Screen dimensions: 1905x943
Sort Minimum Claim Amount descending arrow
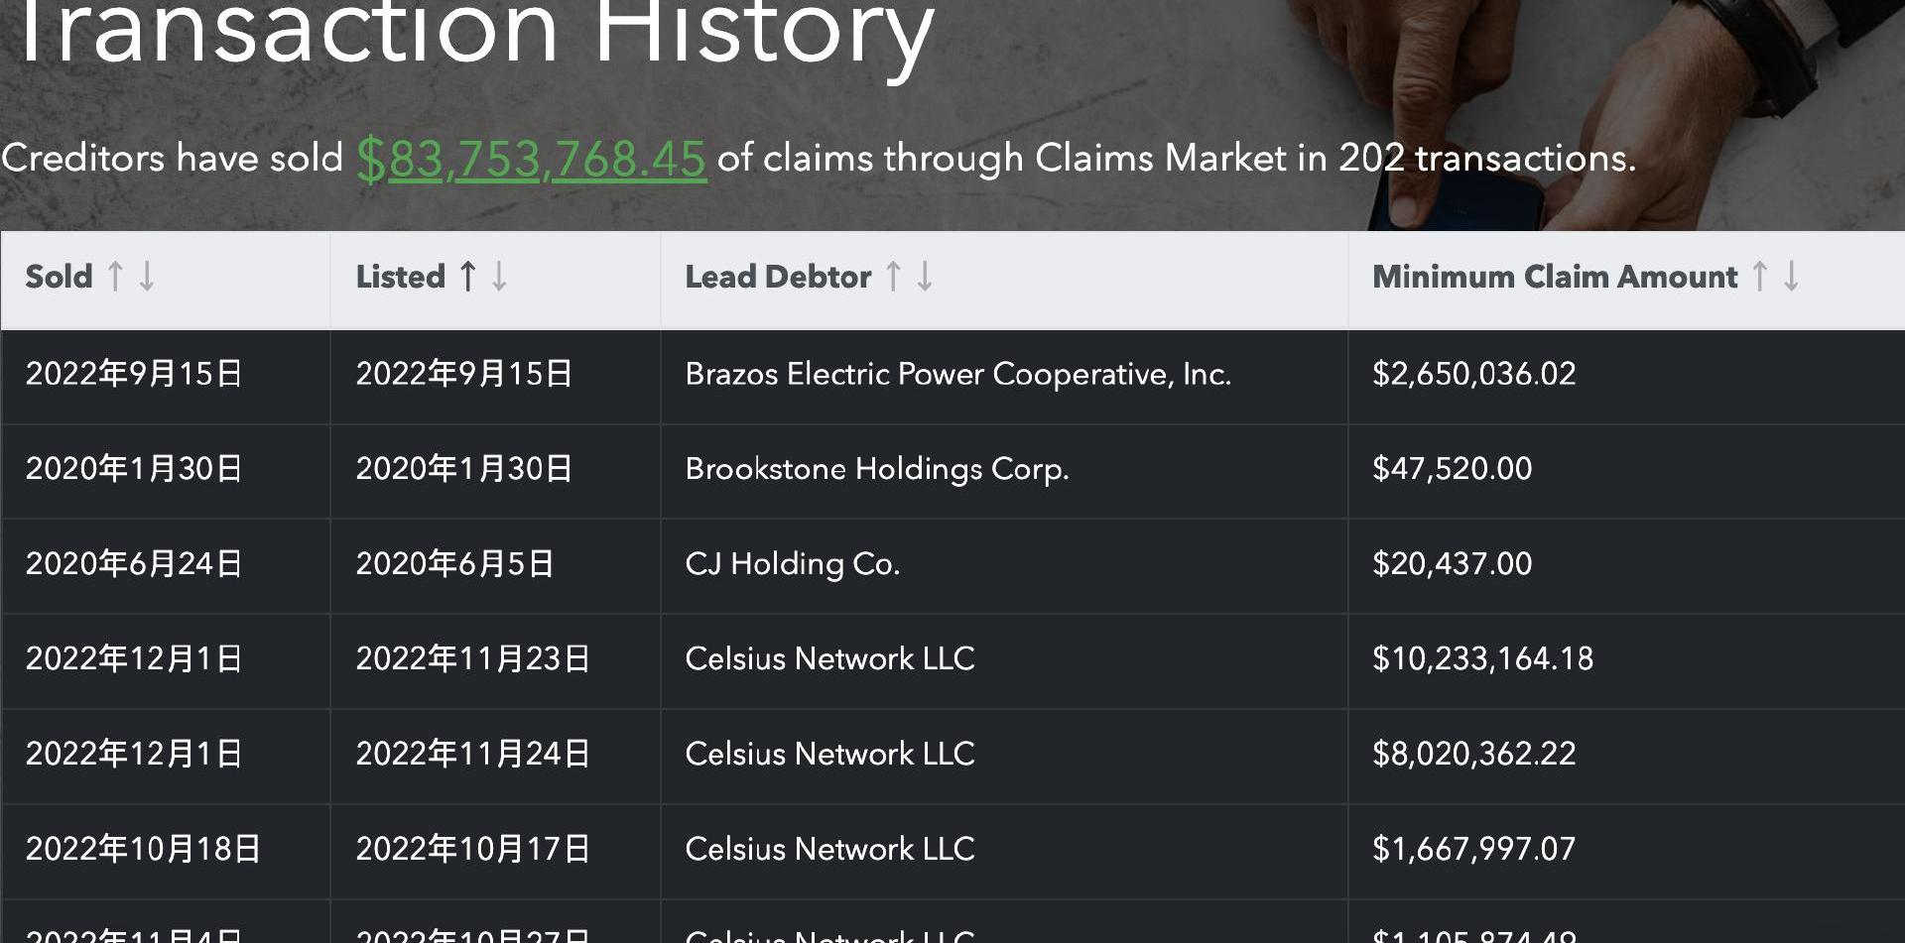pyautogui.click(x=1791, y=277)
